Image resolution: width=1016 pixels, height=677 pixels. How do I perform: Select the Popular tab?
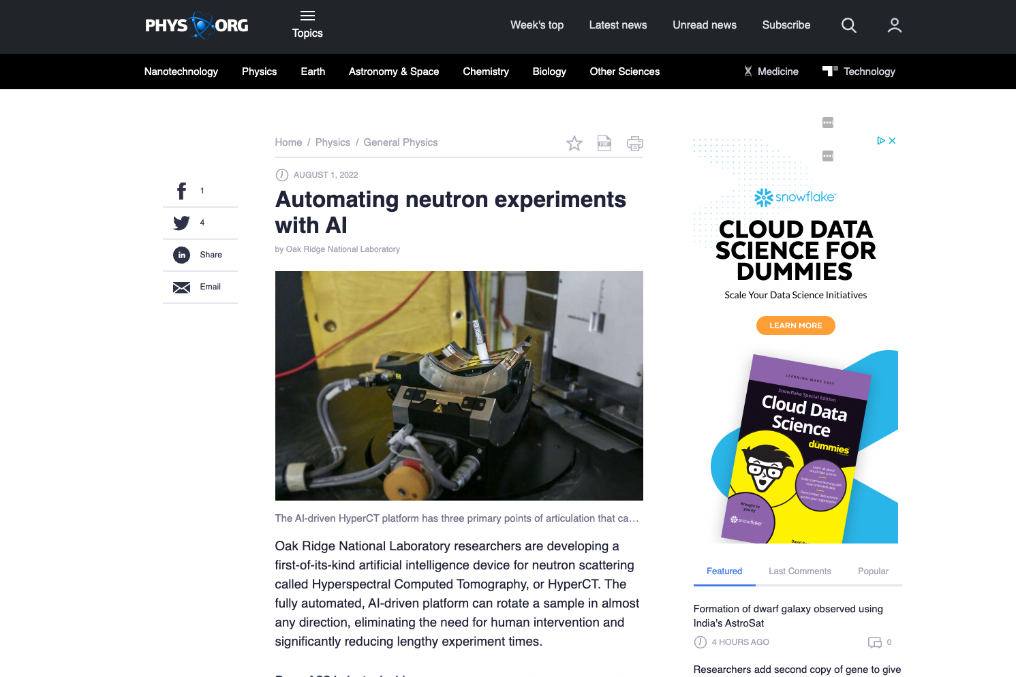[873, 571]
